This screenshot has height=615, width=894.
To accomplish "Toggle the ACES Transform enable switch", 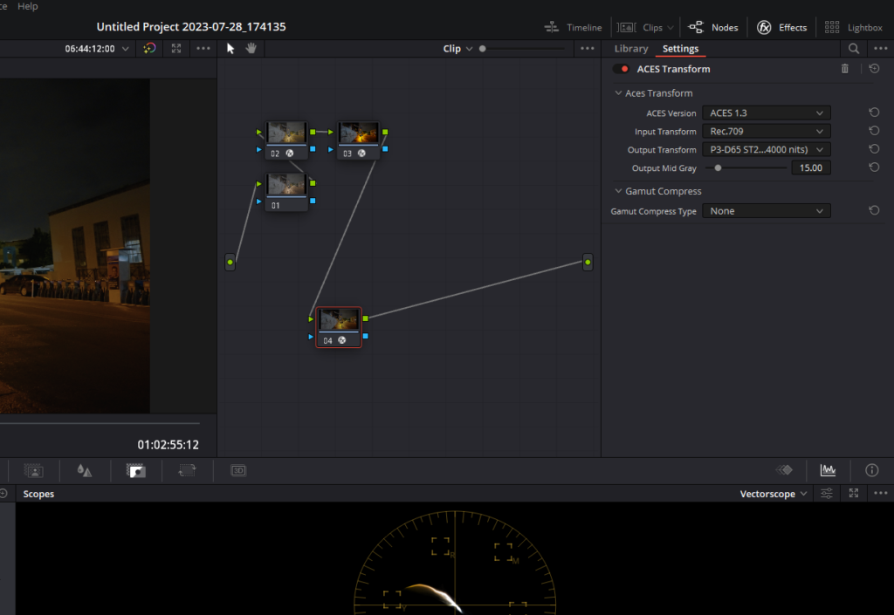I will tap(621, 69).
